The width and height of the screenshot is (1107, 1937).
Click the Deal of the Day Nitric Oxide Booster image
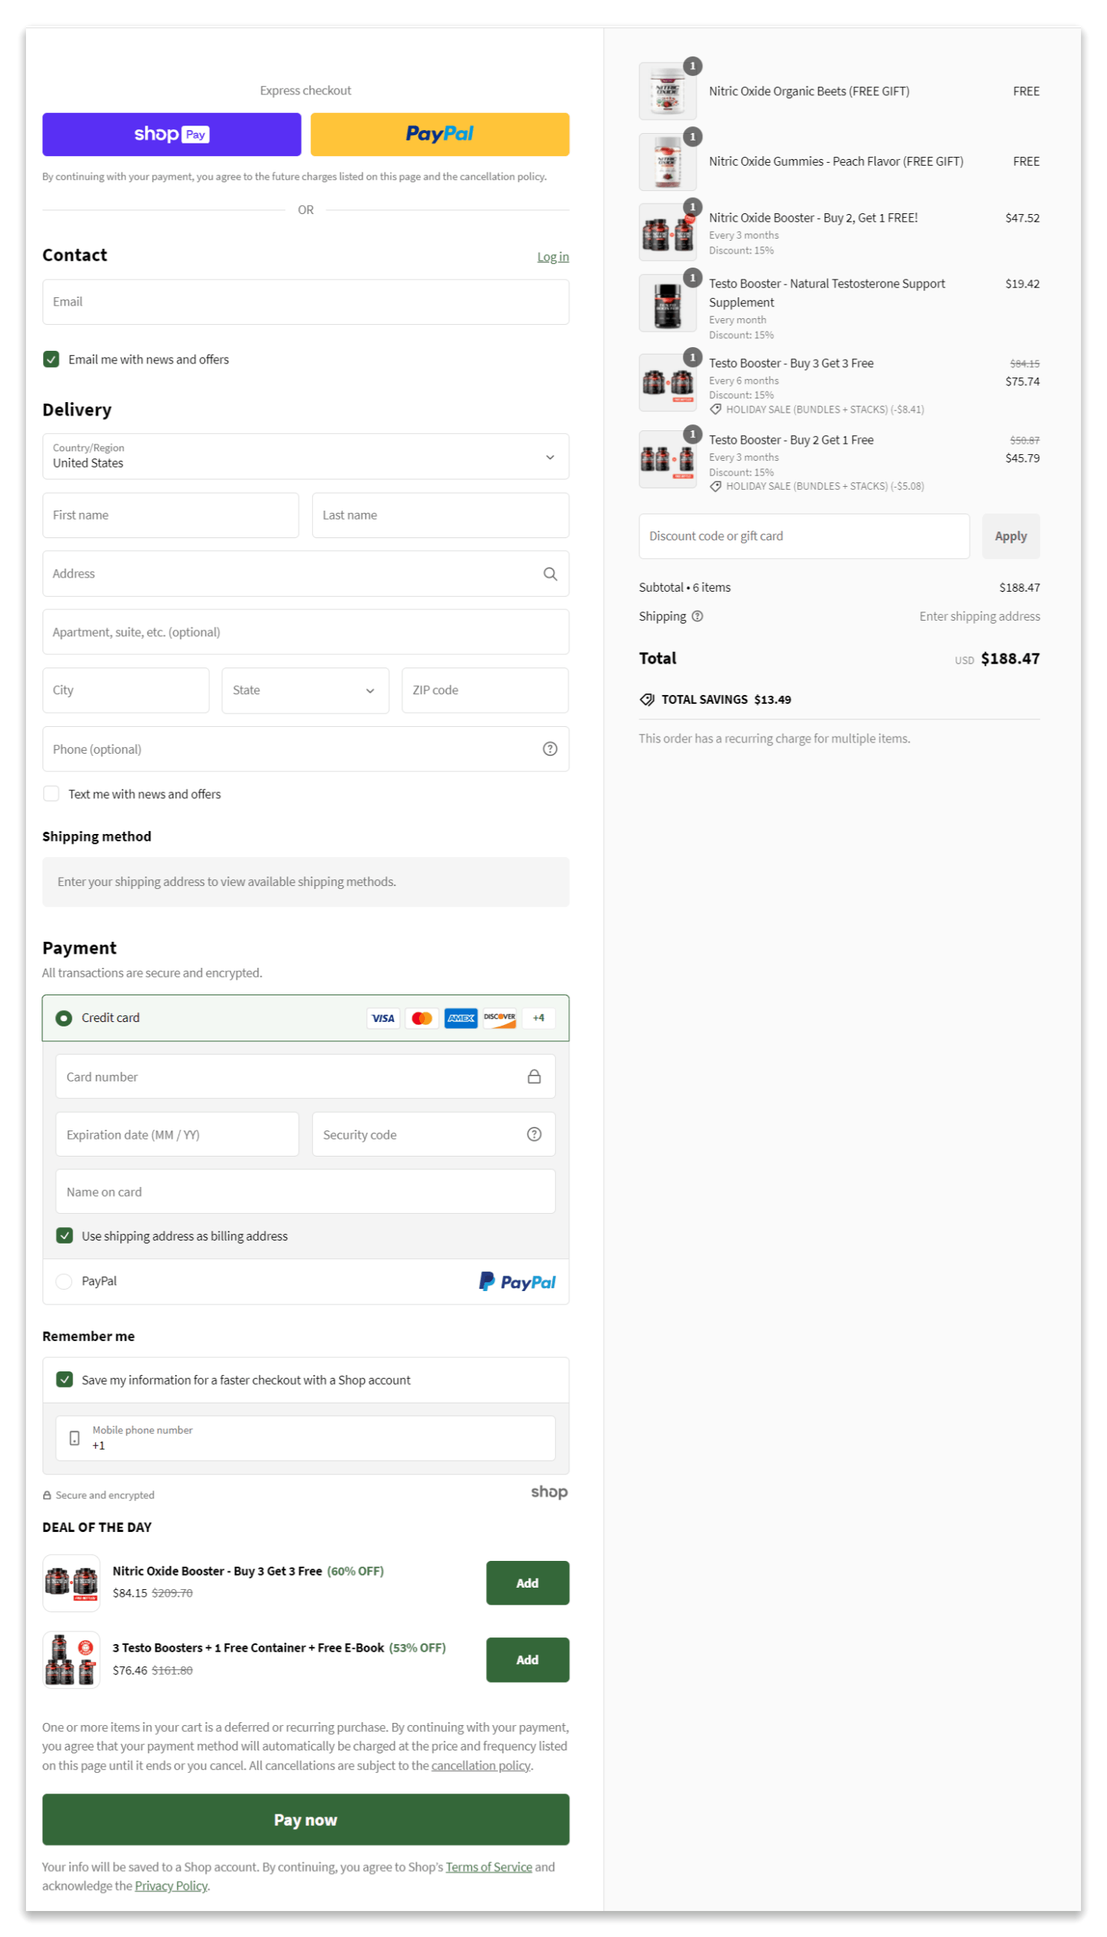[x=71, y=1582]
